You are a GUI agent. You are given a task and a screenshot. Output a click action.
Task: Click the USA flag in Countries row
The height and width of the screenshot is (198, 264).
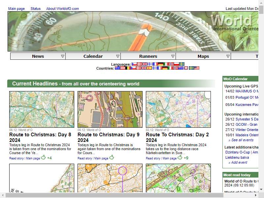(x=197, y=68)
